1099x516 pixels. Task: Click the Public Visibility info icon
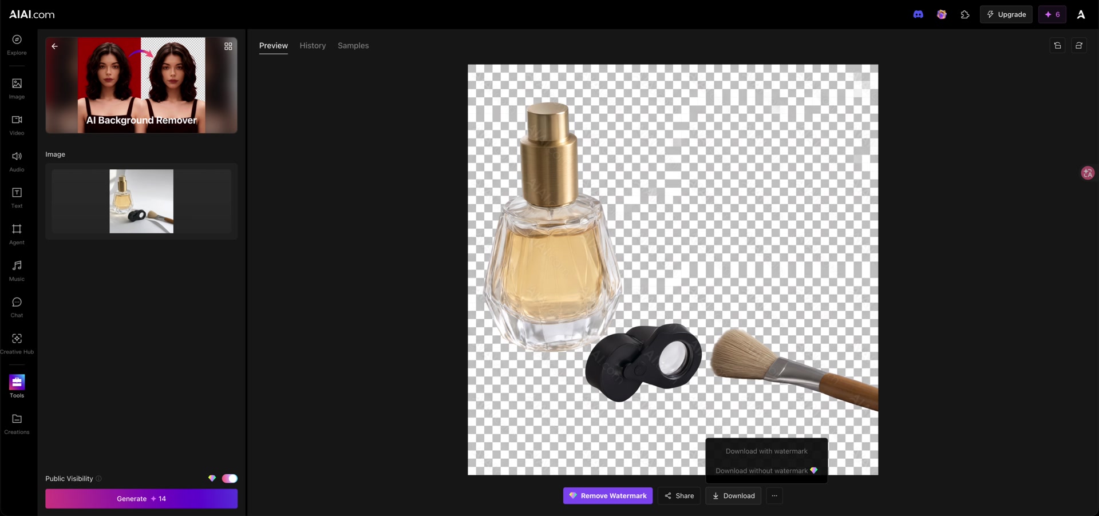pos(98,479)
